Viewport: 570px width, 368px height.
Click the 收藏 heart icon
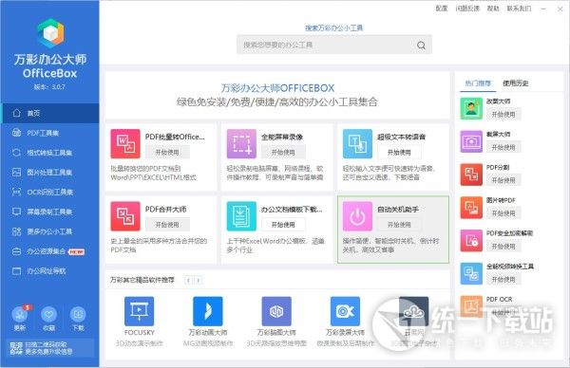coord(48,314)
